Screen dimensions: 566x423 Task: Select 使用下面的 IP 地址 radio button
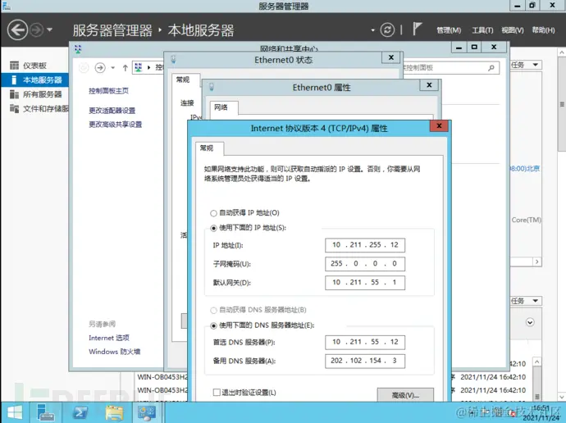[x=213, y=228]
